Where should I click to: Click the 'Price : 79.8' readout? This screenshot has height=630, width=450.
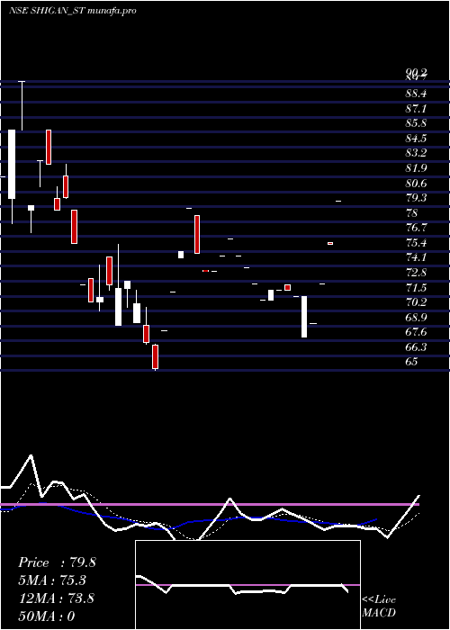(57, 562)
